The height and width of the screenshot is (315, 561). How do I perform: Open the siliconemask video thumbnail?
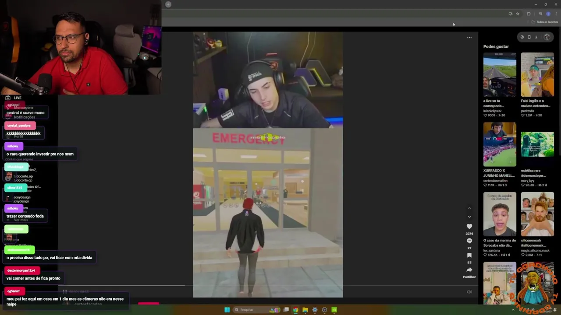pyautogui.click(x=537, y=214)
